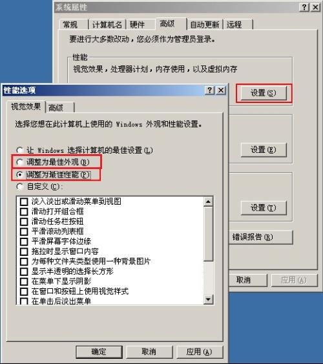Image resolution: width=323 pixels, height=364 pixels.
Task: Tick 在菜单下显示阴影 checkbox
Action: click(24, 281)
